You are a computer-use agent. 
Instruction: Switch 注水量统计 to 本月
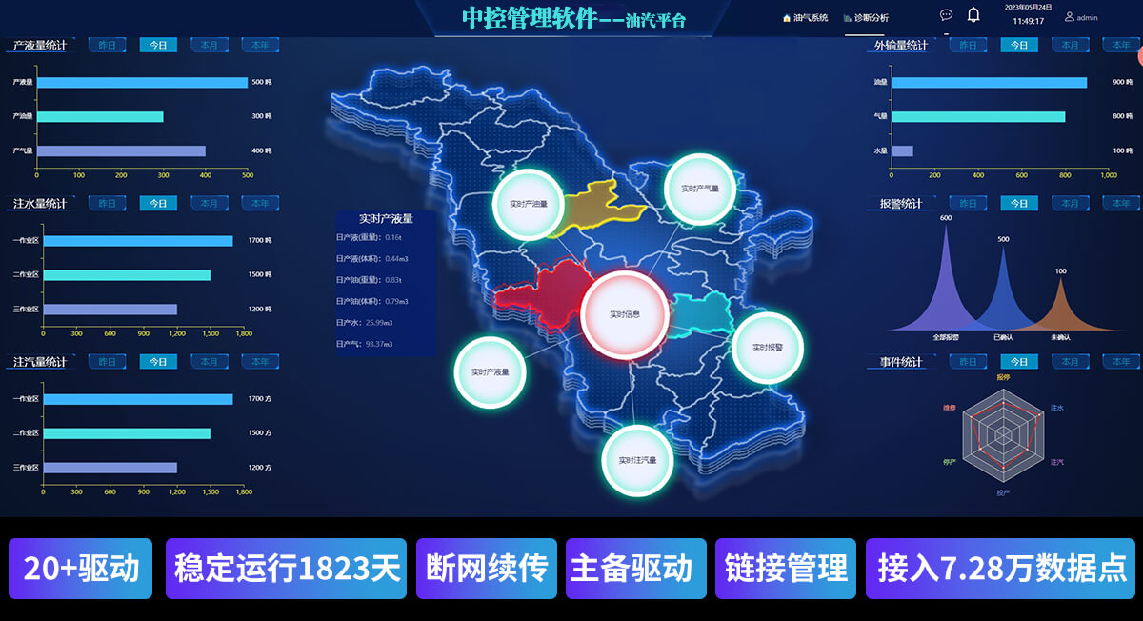[x=209, y=203]
